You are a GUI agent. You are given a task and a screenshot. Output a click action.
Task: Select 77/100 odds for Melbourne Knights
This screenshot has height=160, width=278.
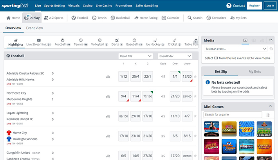[x=148, y=96]
